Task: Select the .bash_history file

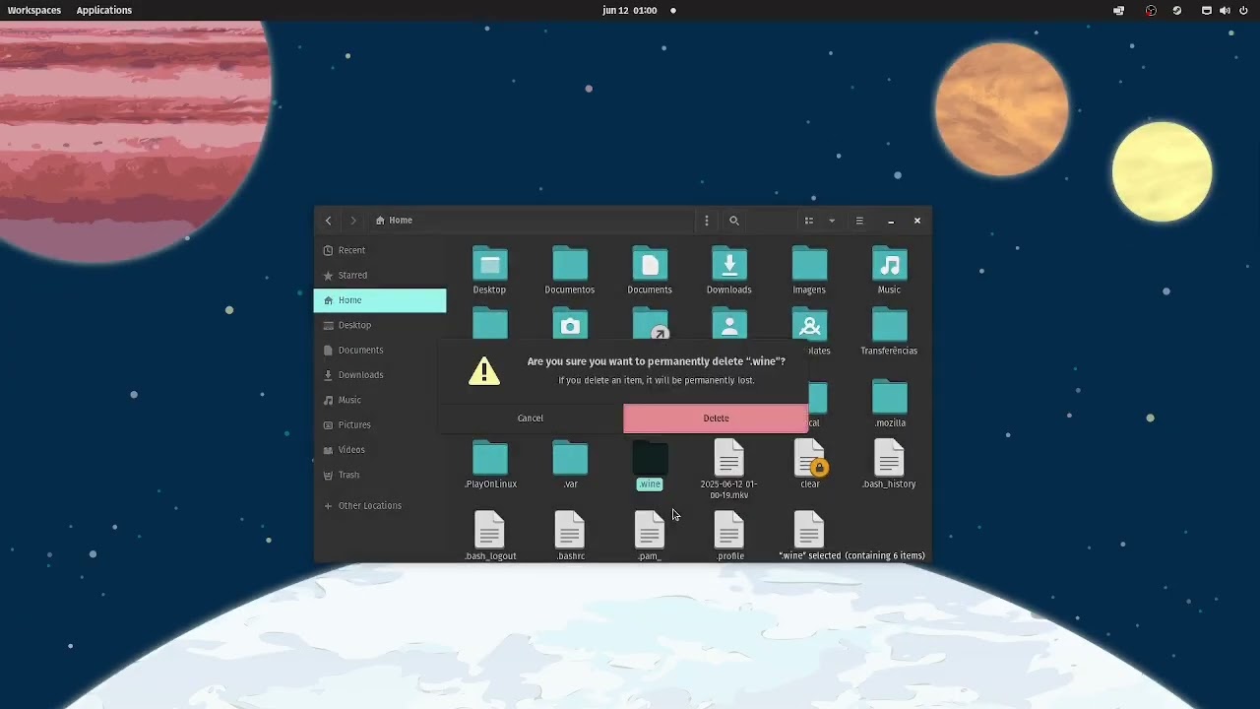Action: 889,458
